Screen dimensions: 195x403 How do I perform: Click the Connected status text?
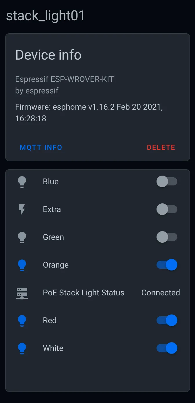(x=161, y=292)
